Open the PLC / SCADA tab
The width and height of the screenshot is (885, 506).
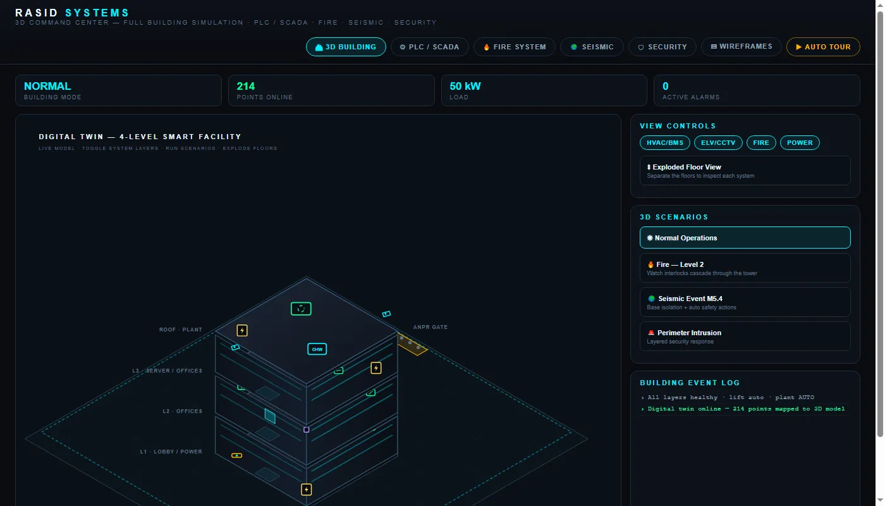click(430, 47)
